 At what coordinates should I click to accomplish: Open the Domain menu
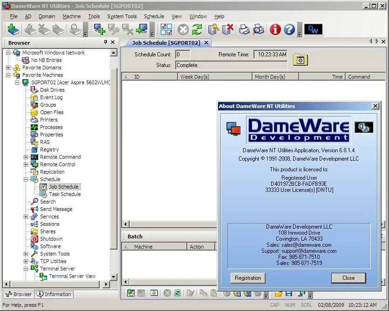(x=47, y=16)
